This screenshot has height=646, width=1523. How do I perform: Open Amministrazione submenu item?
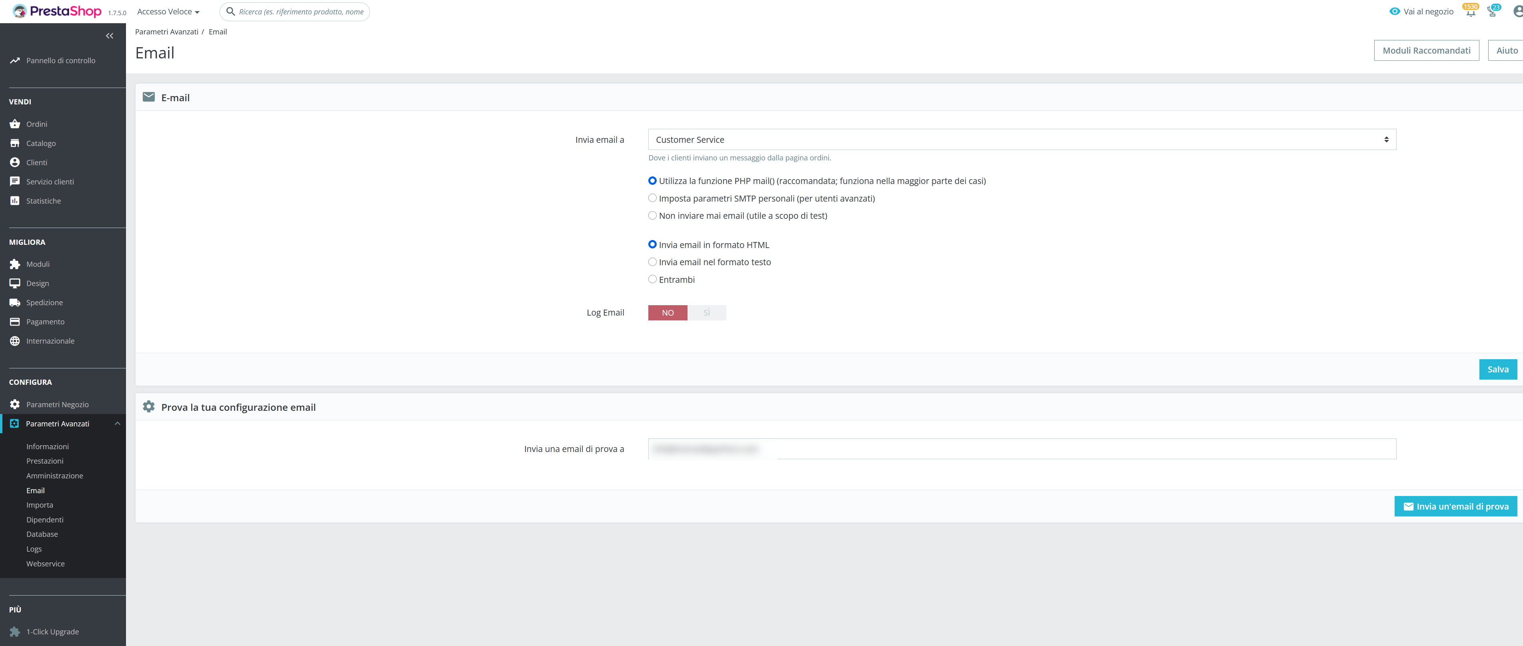coord(54,476)
